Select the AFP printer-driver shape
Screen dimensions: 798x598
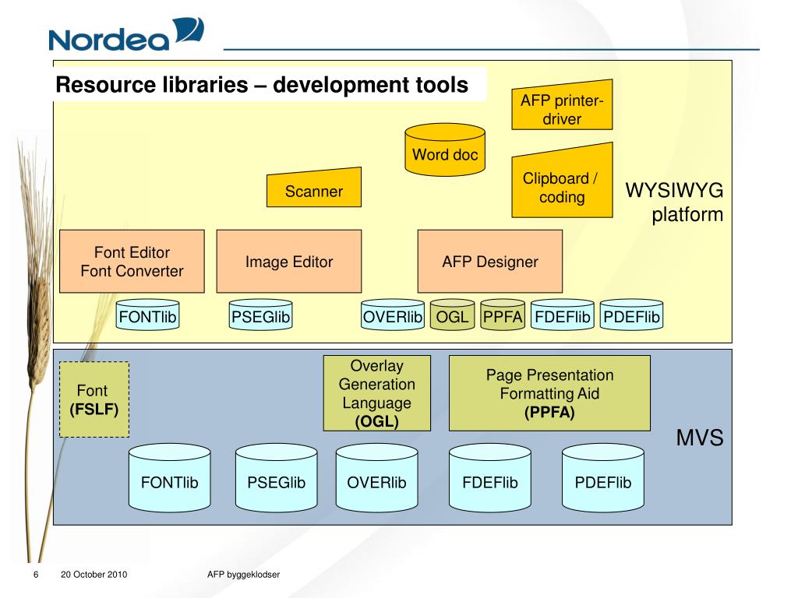pos(562,105)
